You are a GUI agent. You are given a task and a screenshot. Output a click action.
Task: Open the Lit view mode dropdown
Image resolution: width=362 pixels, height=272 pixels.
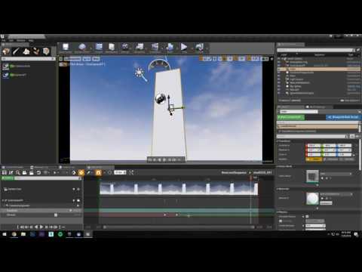(87, 59)
